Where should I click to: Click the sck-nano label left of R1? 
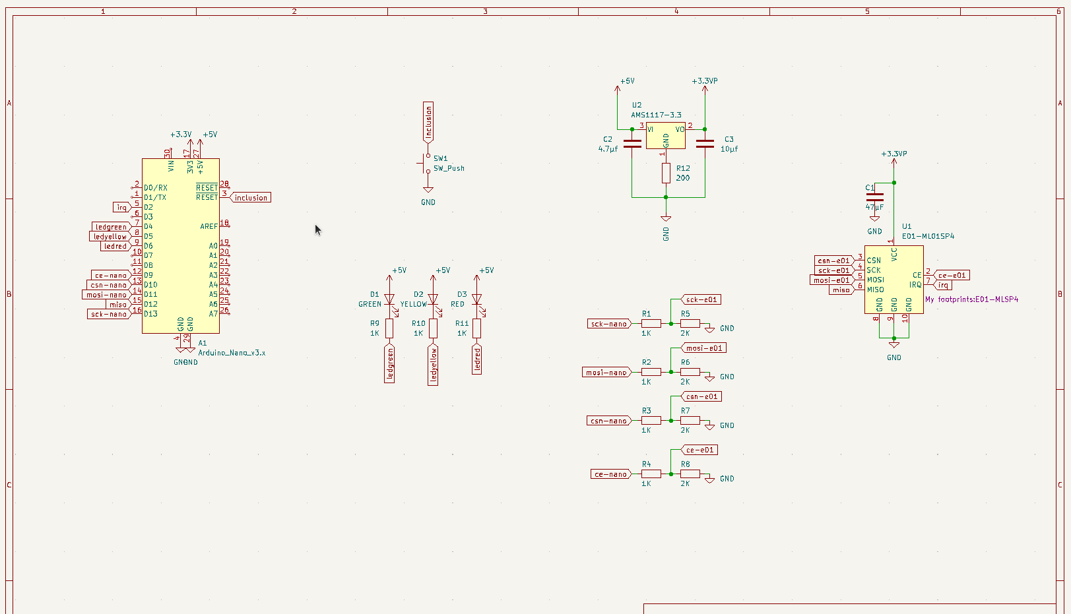tap(609, 324)
